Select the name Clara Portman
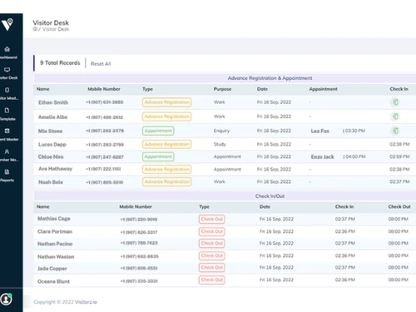 [x=55, y=231]
